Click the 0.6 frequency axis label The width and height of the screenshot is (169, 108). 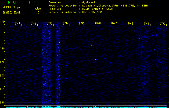(2, 103)
